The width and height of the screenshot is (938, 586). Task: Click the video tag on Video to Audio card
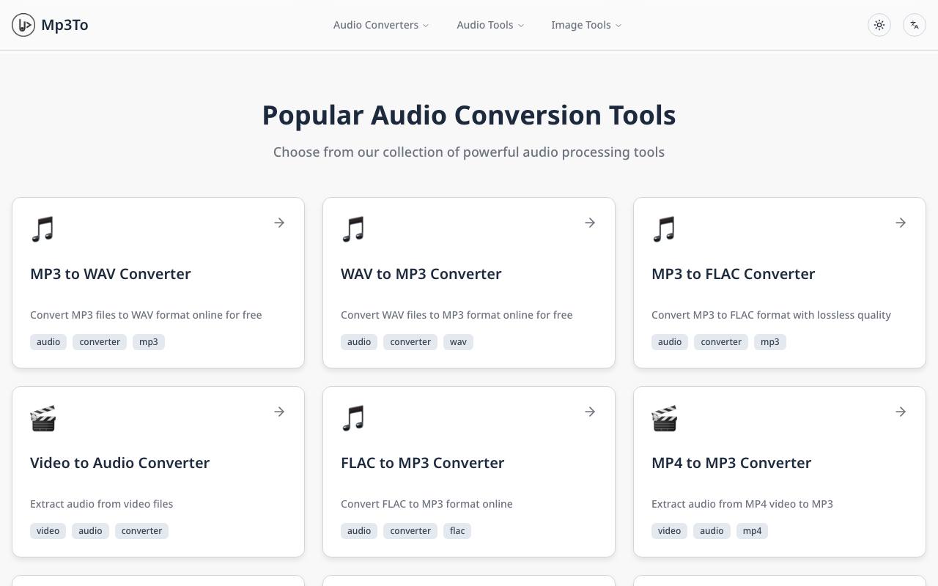[x=48, y=531]
